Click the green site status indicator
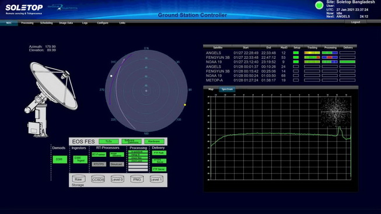This screenshot has height=214, width=381. 319,5
